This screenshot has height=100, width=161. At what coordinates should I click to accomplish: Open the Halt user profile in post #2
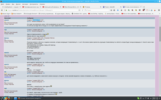pos(5,30)
